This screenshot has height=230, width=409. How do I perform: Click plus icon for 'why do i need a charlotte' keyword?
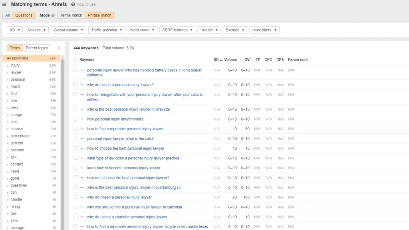tap(82, 217)
